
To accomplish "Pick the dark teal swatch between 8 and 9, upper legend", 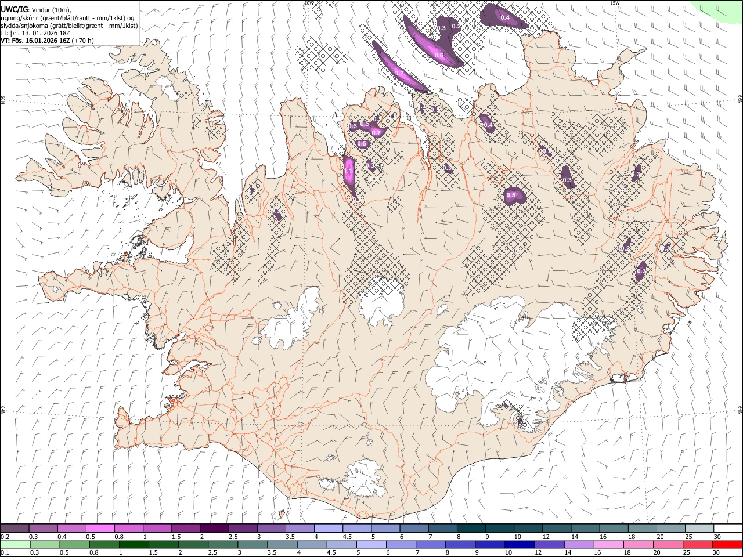I will point(471,529).
